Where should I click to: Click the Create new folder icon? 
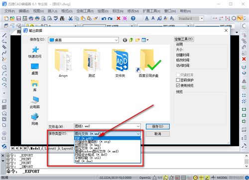(137, 40)
